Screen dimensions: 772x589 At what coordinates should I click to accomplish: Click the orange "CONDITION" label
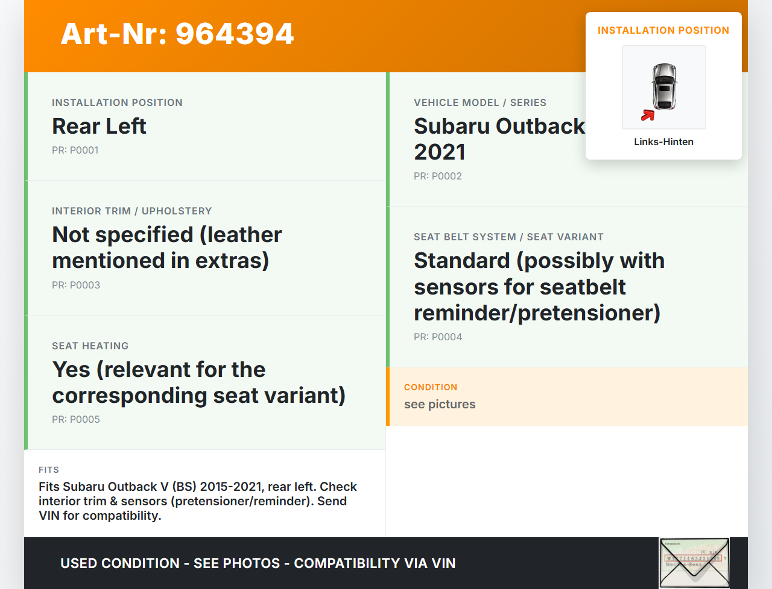431,387
